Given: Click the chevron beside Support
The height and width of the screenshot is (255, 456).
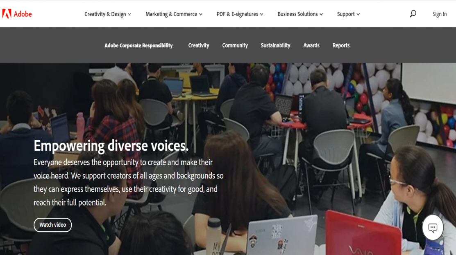Looking at the screenshot, I should (358, 14).
